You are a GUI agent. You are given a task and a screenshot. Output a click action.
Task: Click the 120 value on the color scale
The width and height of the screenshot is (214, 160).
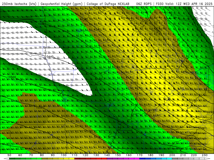coord(85,155)
